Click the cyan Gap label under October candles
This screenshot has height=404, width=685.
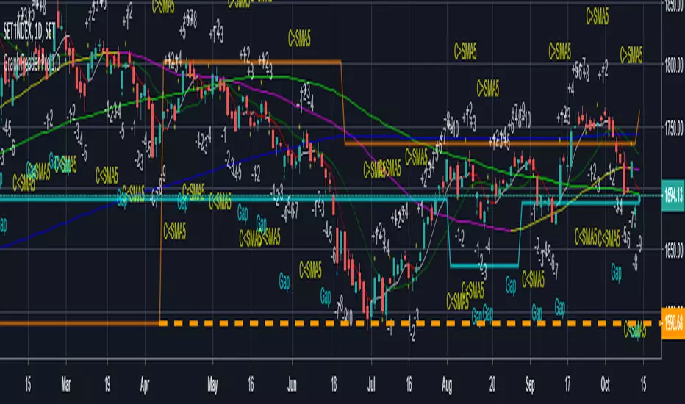617,273
